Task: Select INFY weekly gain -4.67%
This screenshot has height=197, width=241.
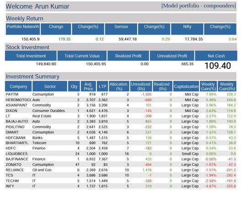Action: coord(210,186)
